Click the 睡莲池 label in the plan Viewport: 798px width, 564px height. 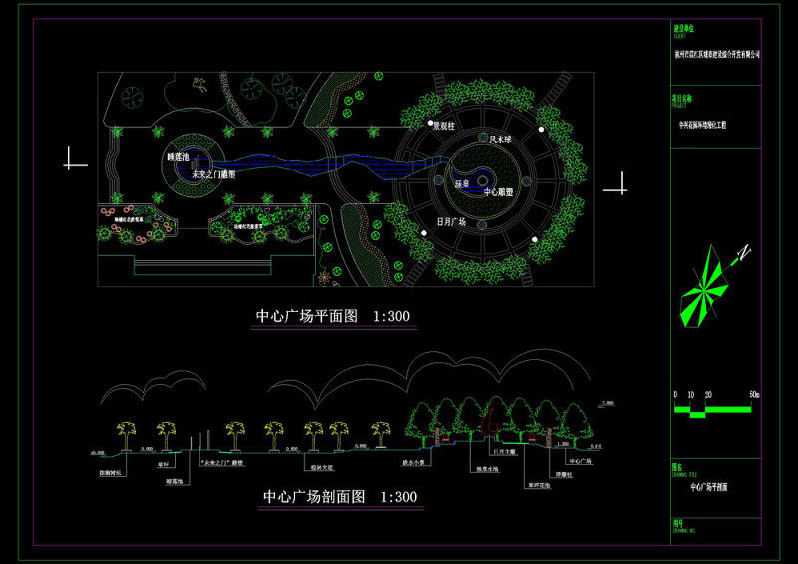pyautogui.click(x=178, y=157)
